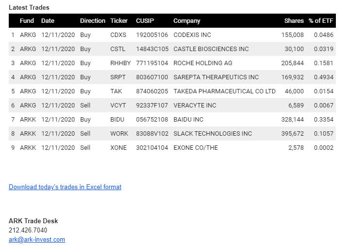This screenshot has height=248, width=349.
Task: Click shares value 169,932
Action: 293,77
